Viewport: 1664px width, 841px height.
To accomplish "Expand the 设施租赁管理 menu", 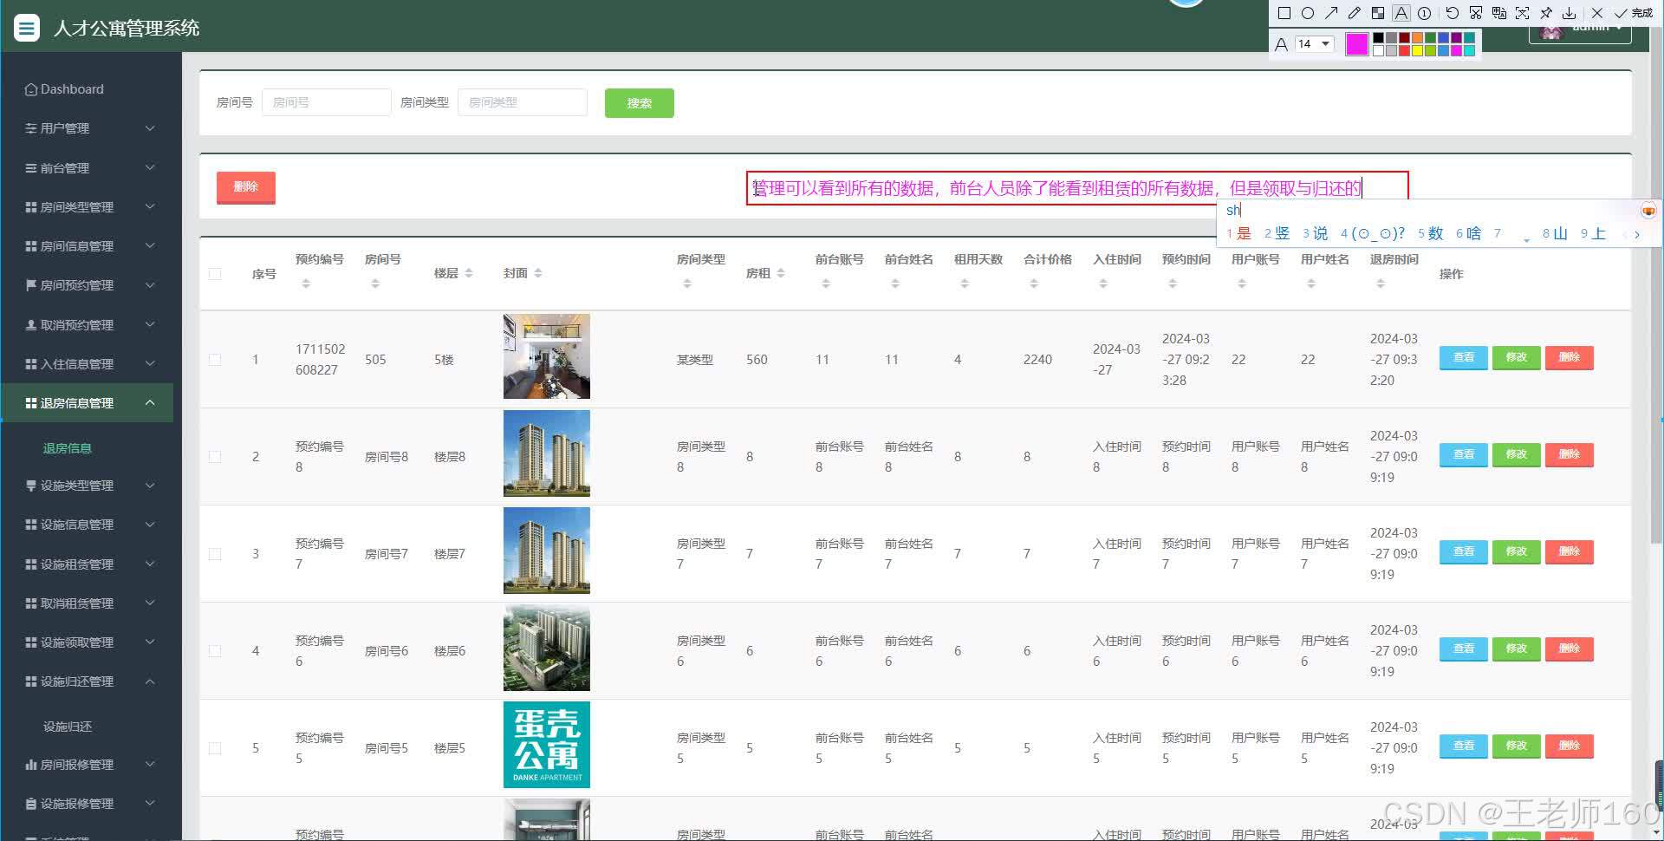I will 87,564.
